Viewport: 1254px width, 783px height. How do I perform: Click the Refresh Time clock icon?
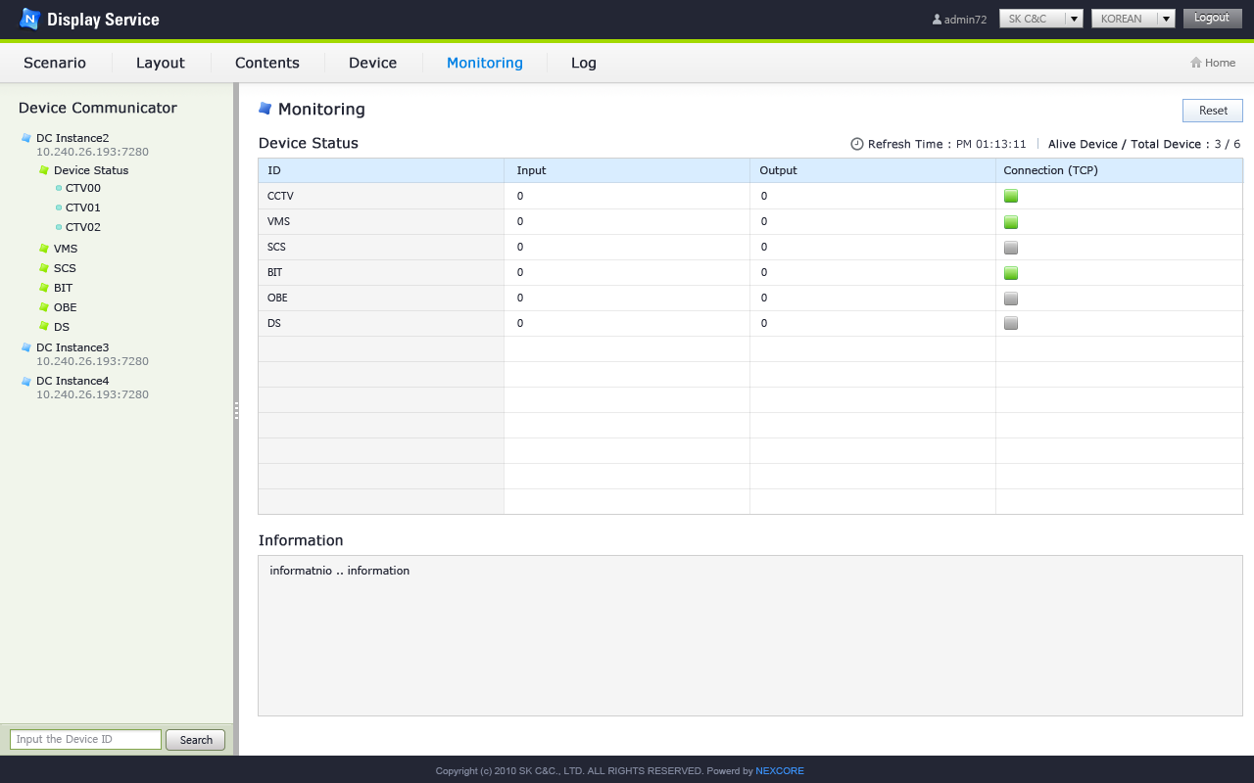(x=857, y=144)
